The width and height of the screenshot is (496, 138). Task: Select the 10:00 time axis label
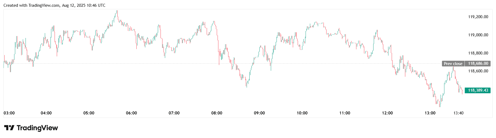302,113
